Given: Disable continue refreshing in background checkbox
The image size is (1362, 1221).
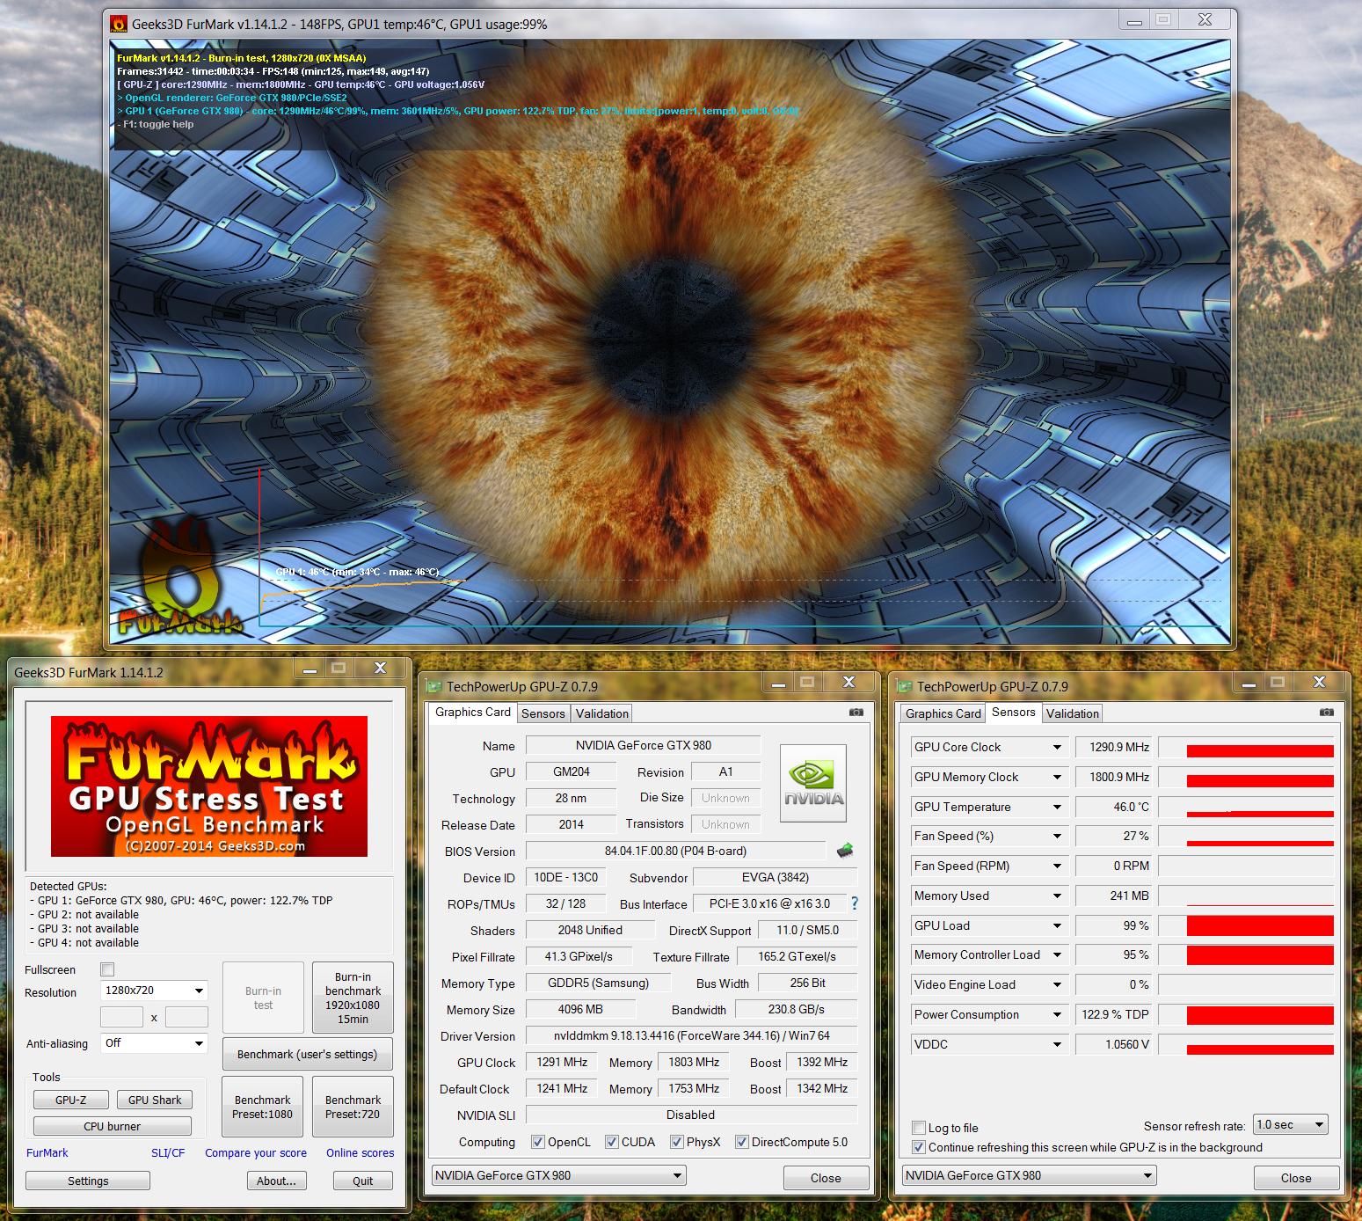Looking at the screenshot, I should 919,1147.
